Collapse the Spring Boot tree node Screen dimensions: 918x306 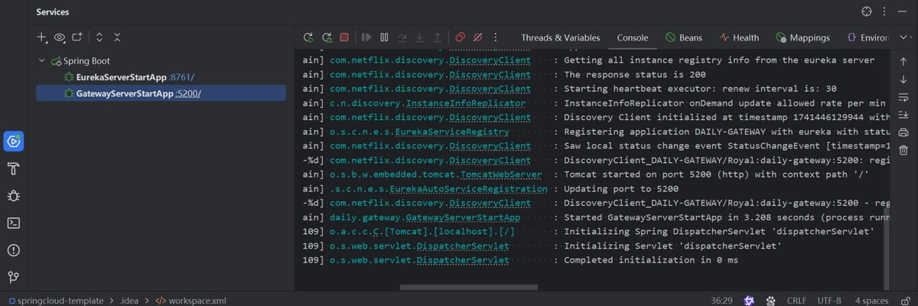pos(41,60)
